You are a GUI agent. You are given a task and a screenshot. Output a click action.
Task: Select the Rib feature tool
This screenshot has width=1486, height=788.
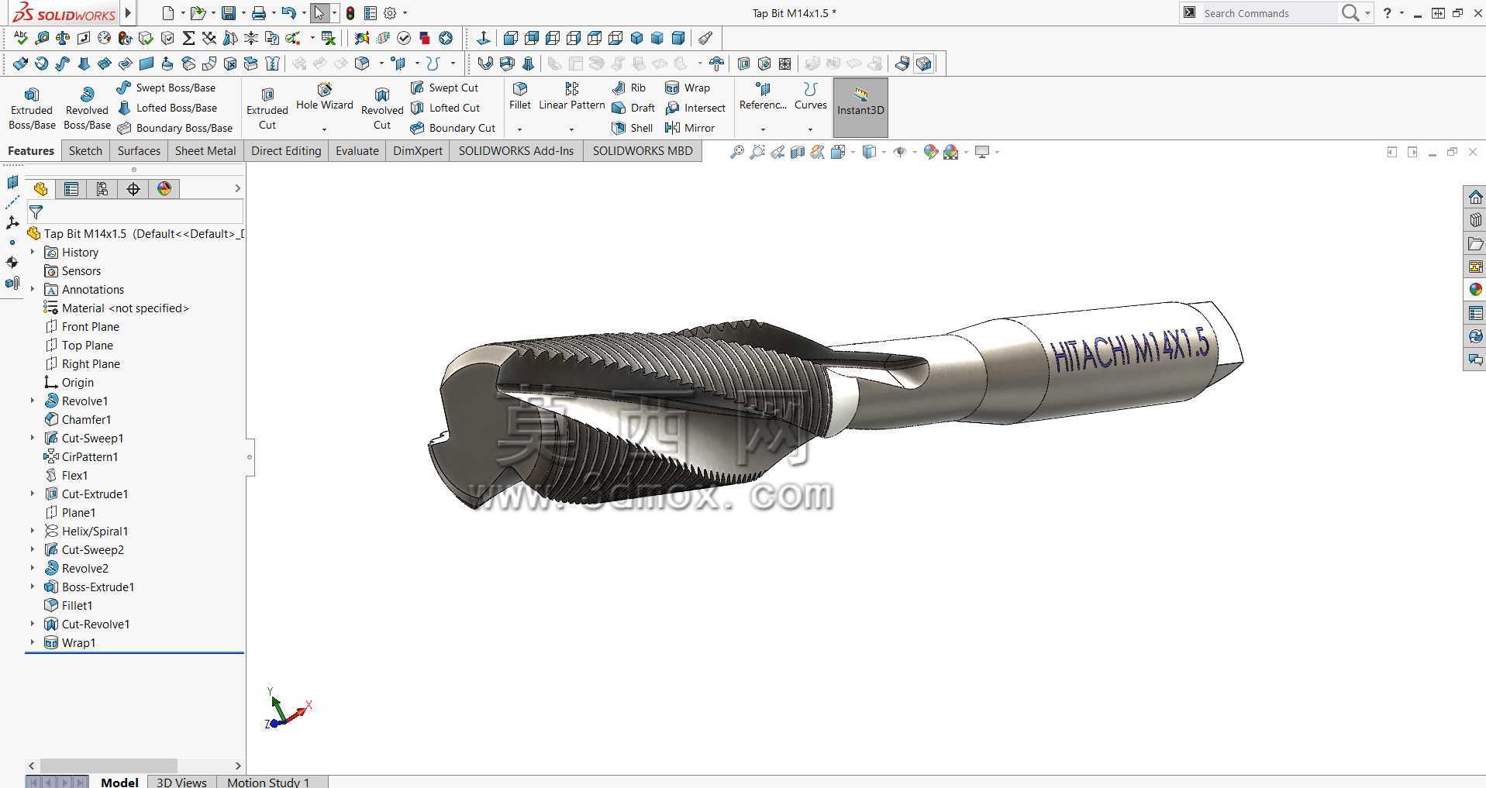[629, 88]
